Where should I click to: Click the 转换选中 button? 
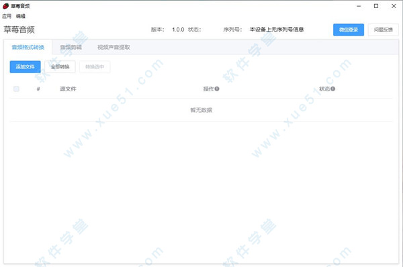(95, 67)
